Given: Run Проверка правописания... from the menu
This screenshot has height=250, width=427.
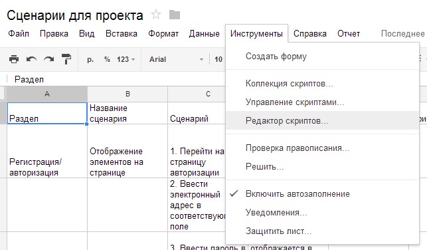Looking at the screenshot, I should [323, 148].
